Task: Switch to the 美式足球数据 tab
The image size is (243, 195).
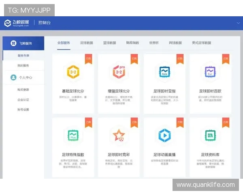Action: click(201, 43)
